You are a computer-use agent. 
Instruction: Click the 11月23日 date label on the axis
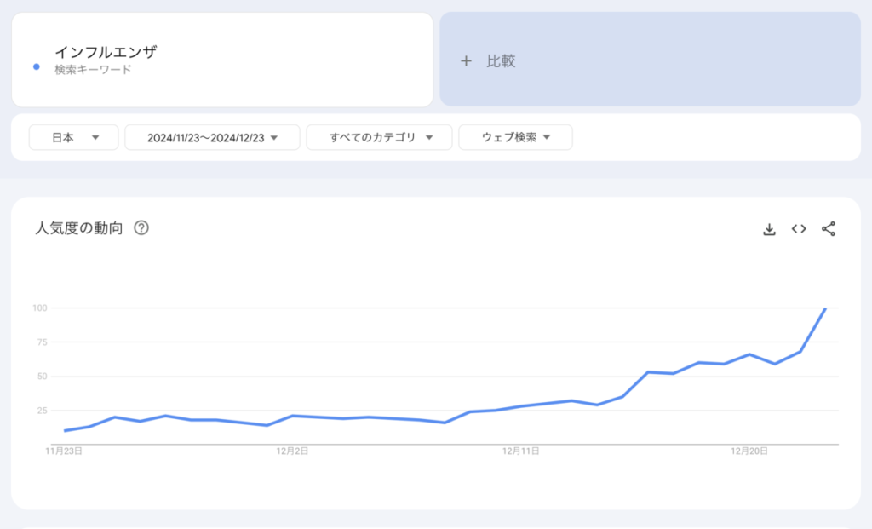coord(64,451)
